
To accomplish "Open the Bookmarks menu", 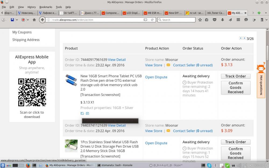I will coord(46,7).
